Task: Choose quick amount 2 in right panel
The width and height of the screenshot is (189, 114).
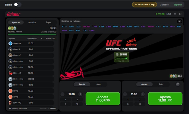Action: coord(140,99)
